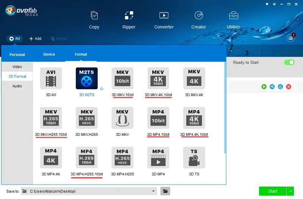Click the red remove task icon
Screen dimensions: 303x199
coord(289,87)
